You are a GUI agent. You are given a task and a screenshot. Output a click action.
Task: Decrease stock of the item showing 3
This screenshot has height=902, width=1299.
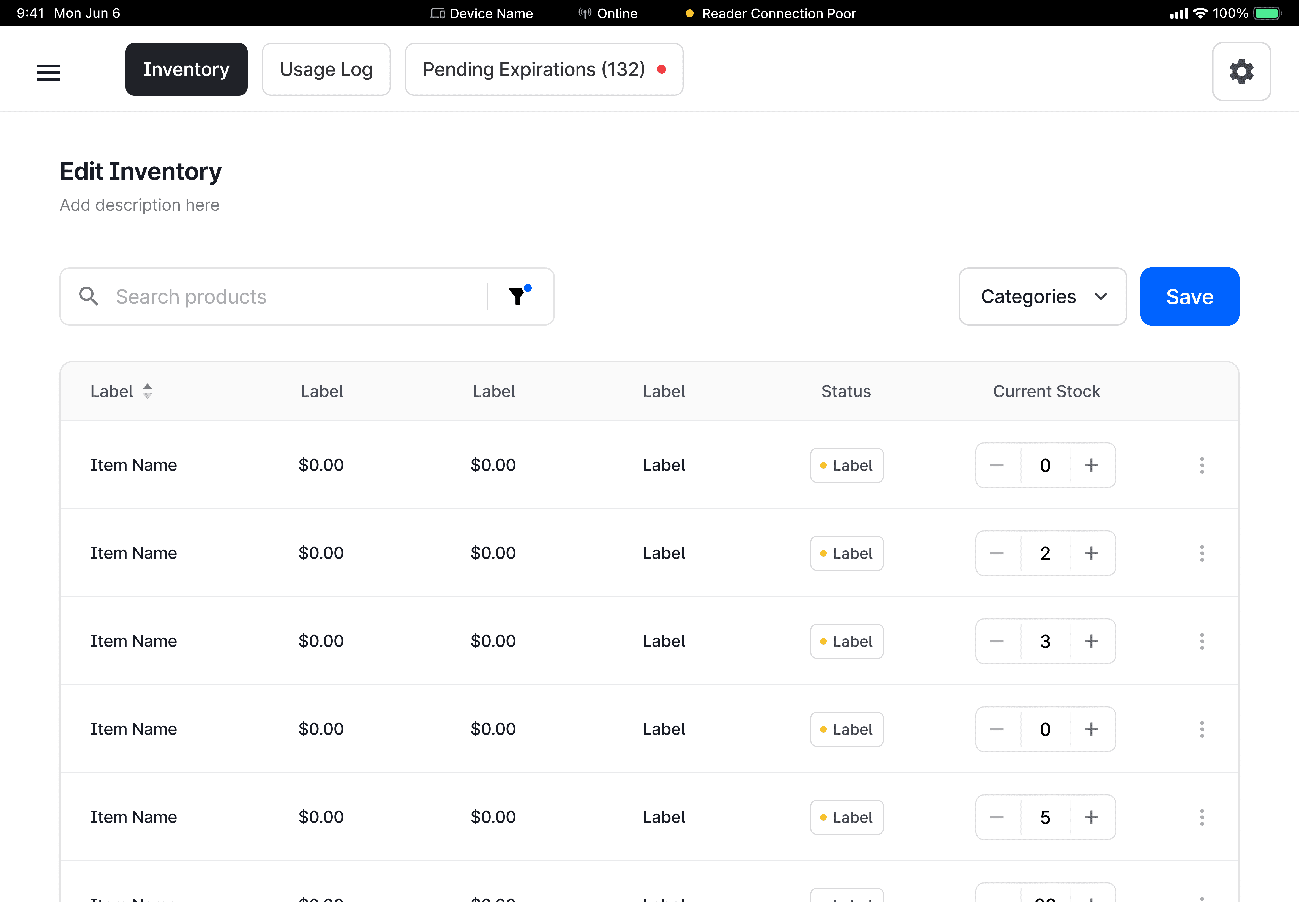pos(997,641)
